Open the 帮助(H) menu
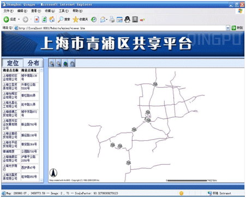This screenshot has width=246, height=198. (x=77, y=11)
